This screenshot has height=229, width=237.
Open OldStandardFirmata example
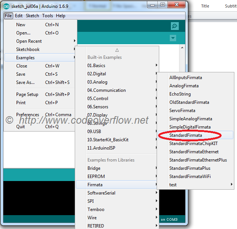195,102
